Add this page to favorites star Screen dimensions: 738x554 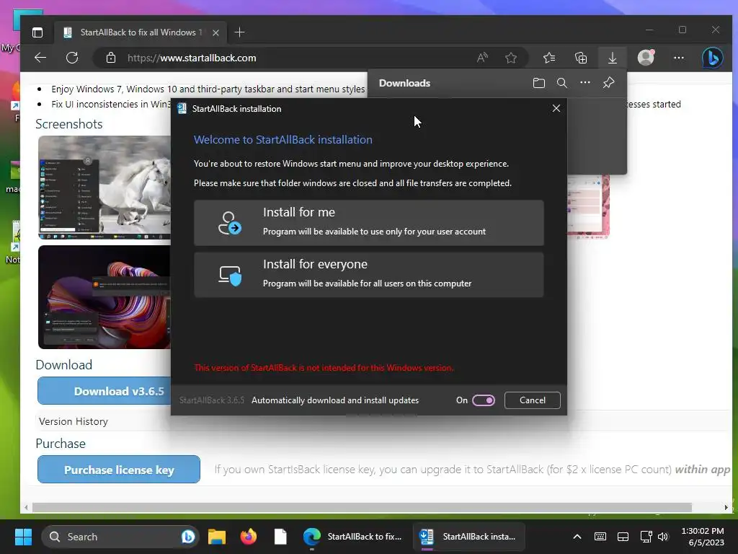click(x=511, y=58)
